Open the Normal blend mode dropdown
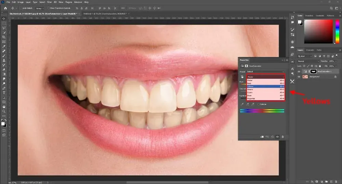This screenshot has width=342, height=184. pos(308,61)
